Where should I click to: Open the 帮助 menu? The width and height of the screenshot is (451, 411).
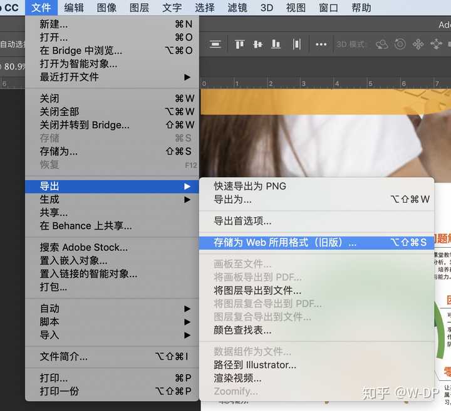[361, 8]
